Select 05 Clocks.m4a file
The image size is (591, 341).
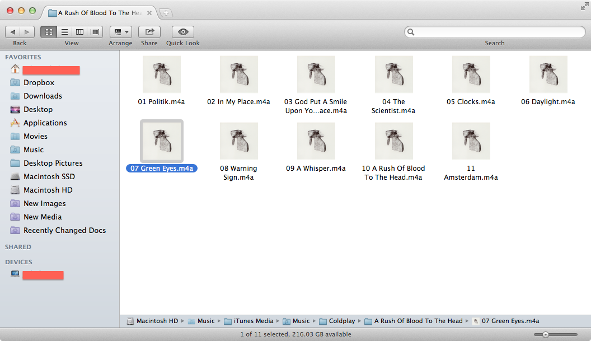[471, 74]
